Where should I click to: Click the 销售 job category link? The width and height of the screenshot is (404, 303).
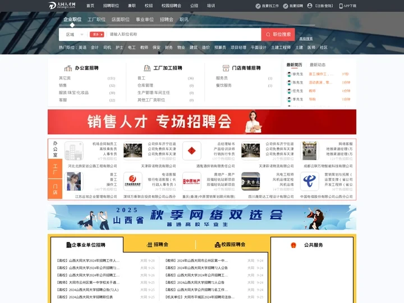coord(63,85)
